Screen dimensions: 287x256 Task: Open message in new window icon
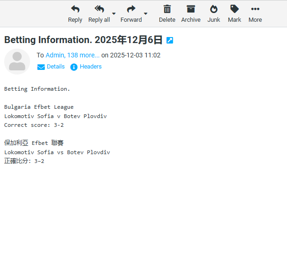click(170, 41)
